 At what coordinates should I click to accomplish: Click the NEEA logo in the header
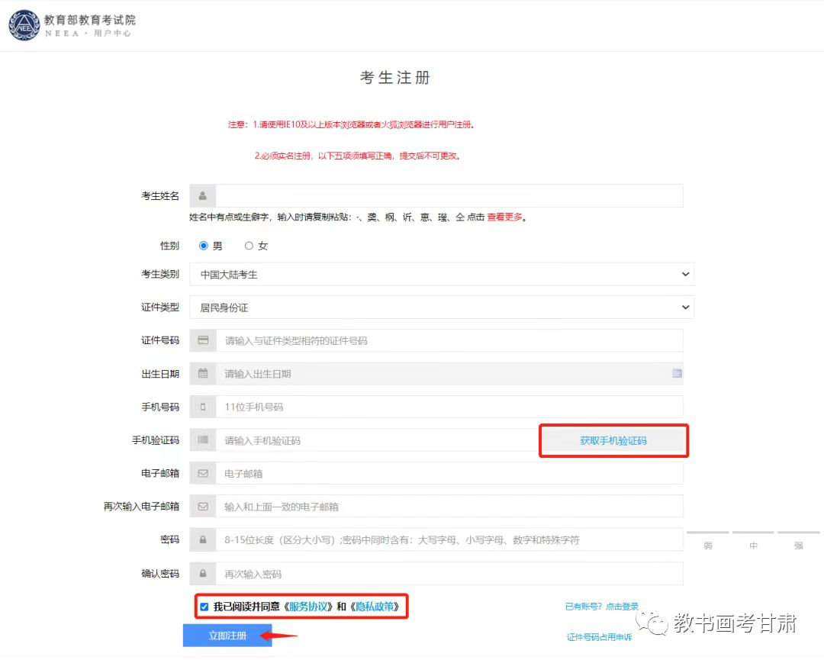point(24,25)
